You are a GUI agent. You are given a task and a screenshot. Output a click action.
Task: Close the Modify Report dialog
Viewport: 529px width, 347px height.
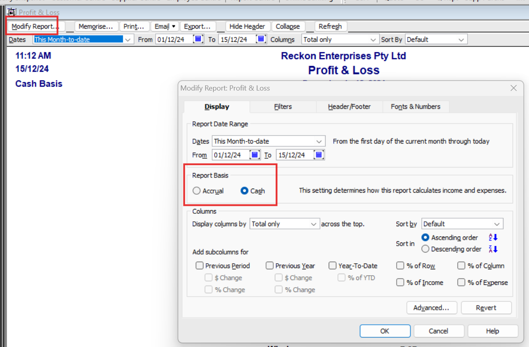(x=514, y=88)
